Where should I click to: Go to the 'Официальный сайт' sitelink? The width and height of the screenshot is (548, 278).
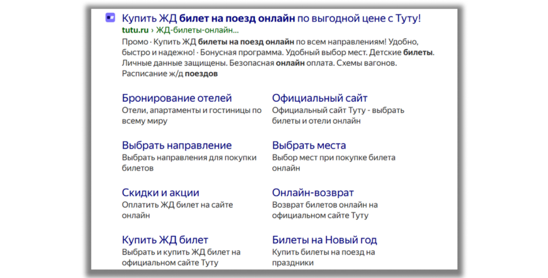click(x=319, y=98)
